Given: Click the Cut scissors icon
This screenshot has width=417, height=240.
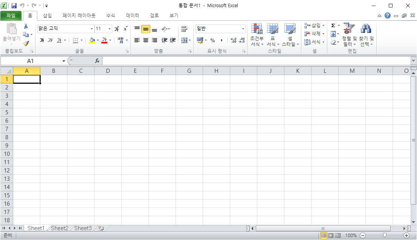Looking at the screenshot, I should [x=26, y=26].
